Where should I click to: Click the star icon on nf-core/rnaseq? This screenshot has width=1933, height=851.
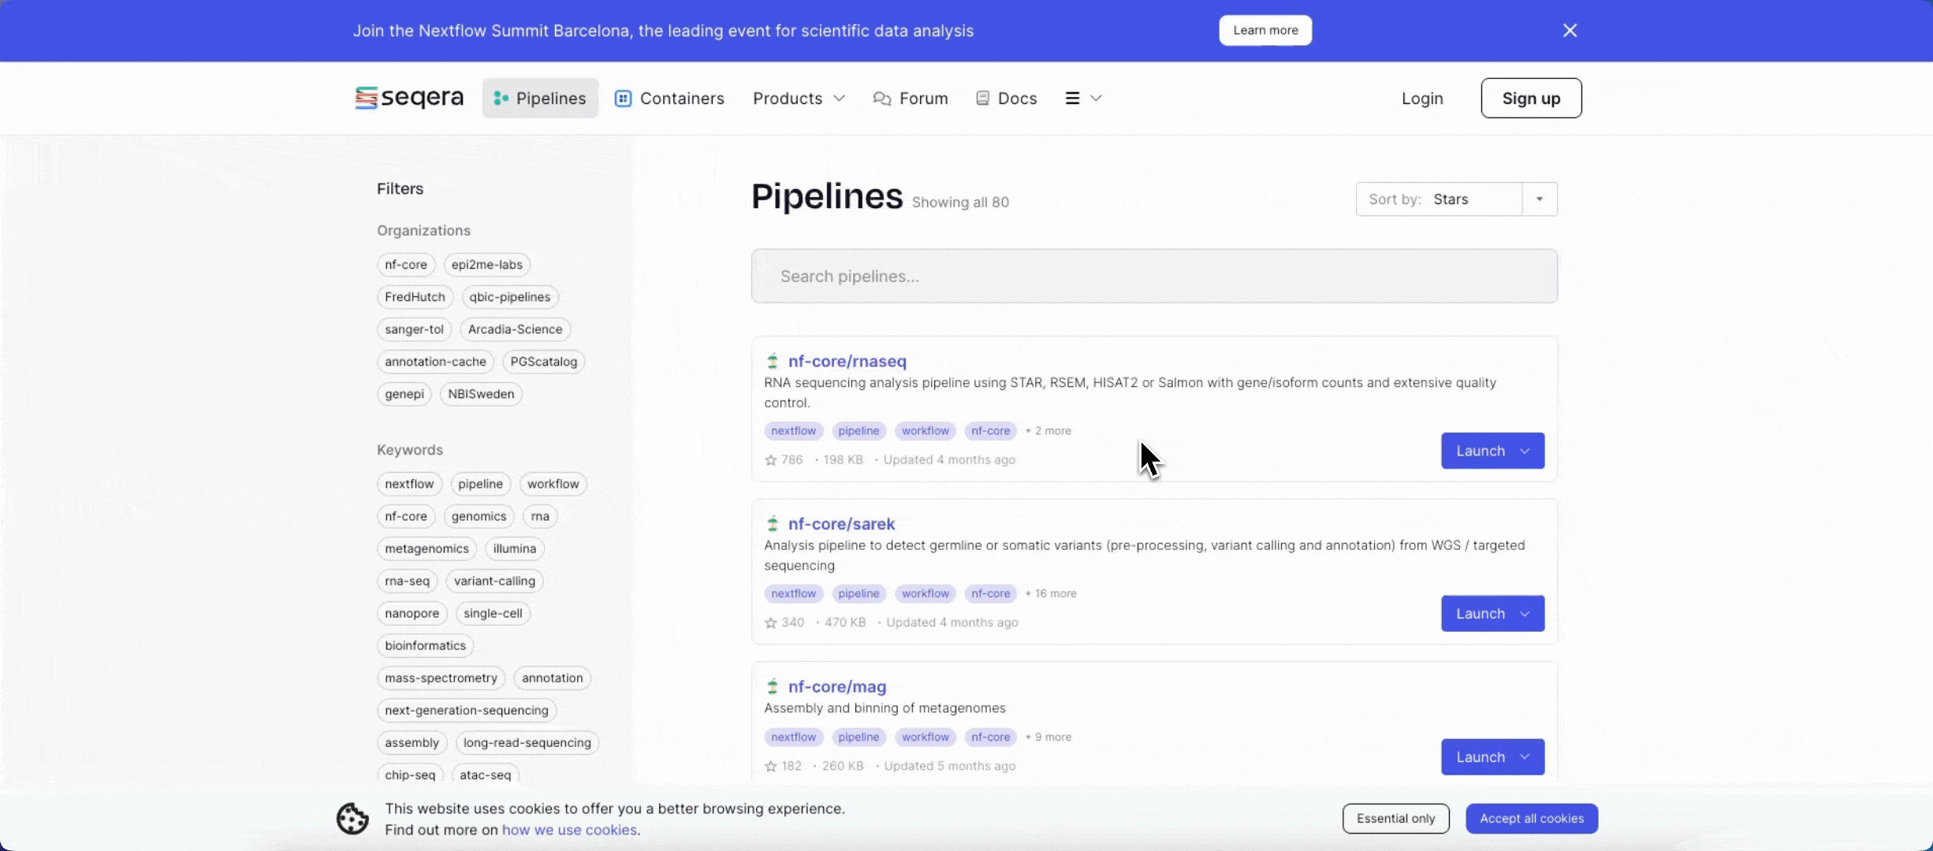click(x=770, y=460)
